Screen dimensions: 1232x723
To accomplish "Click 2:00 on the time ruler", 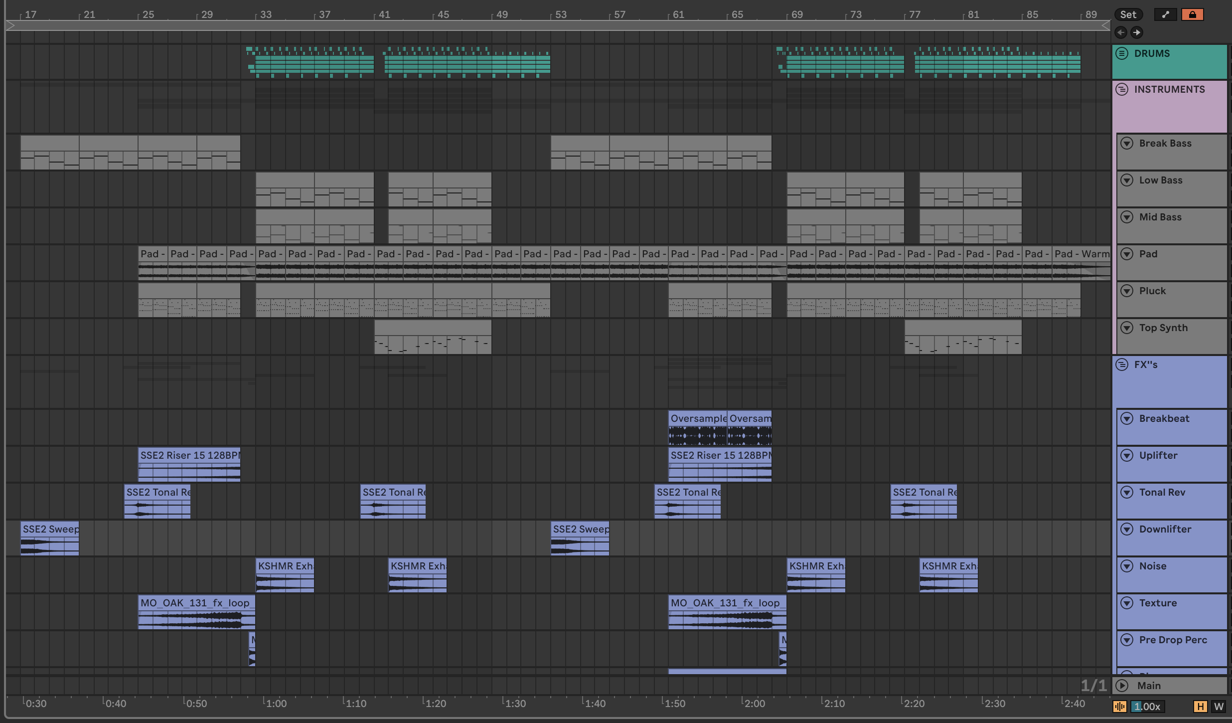I will click(755, 704).
